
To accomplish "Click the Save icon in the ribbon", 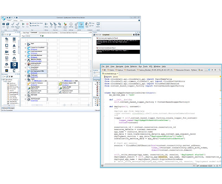I will tap(4, 25).
